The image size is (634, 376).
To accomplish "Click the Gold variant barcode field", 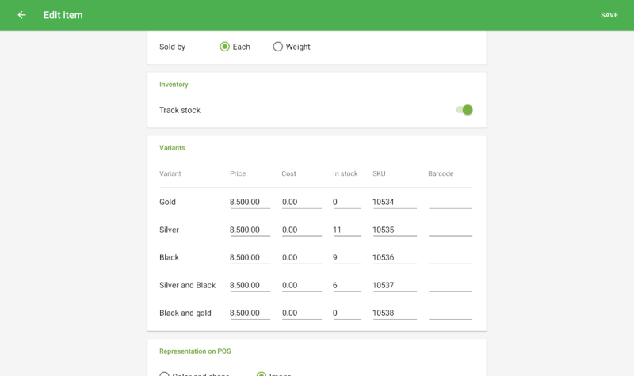I will click(449, 202).
